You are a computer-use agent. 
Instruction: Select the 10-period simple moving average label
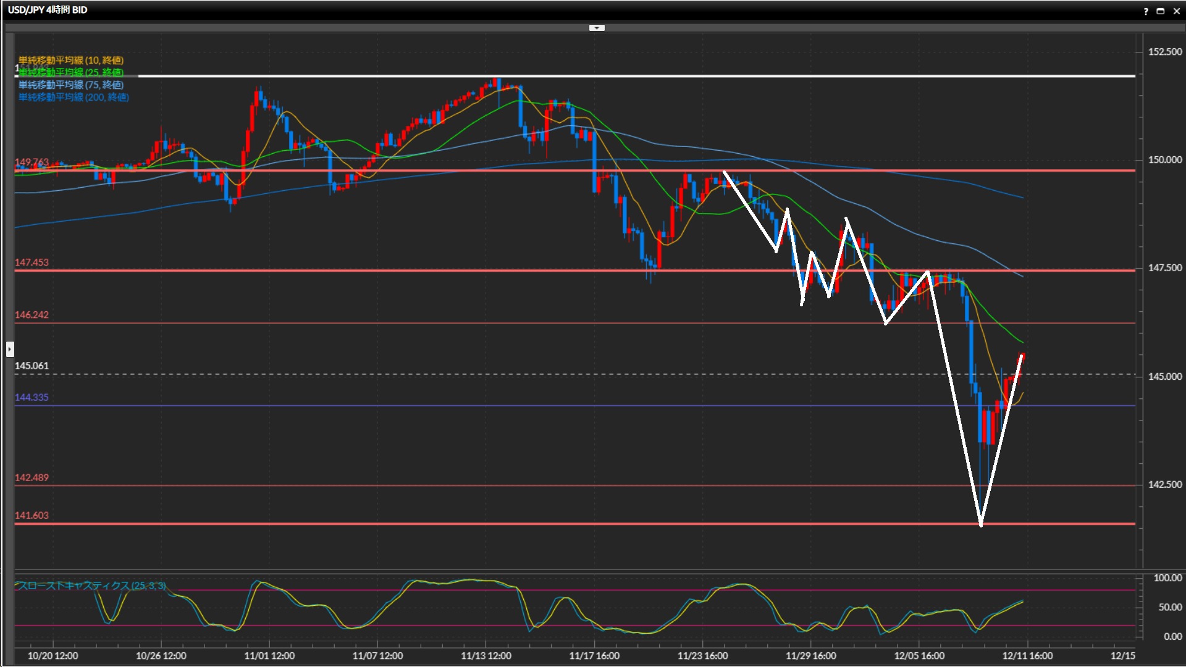(71, 60)
